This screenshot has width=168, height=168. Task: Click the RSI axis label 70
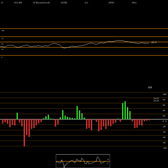(2, 39)
